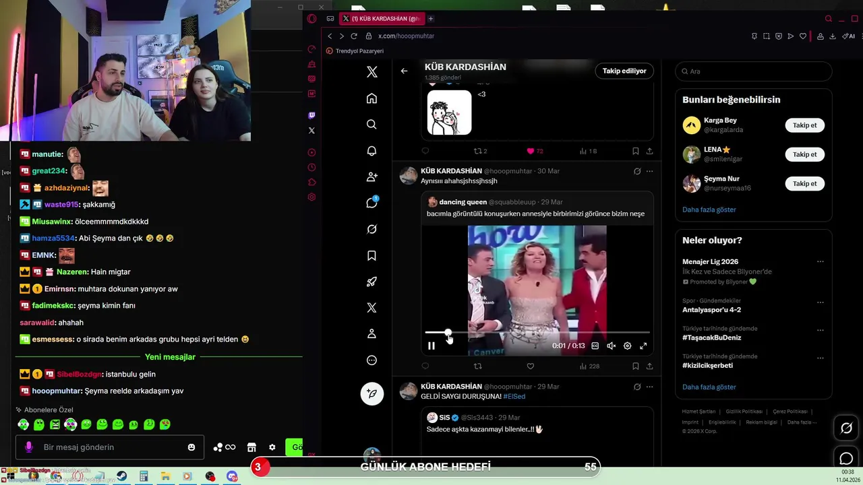This screenshot has height=485, width=863.
Task: Like the dancing queen quote post
Action: coord(531,366)
